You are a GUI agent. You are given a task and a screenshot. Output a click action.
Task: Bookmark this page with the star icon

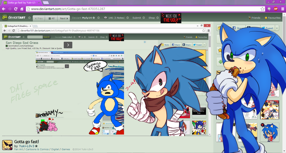coord(262,9)
